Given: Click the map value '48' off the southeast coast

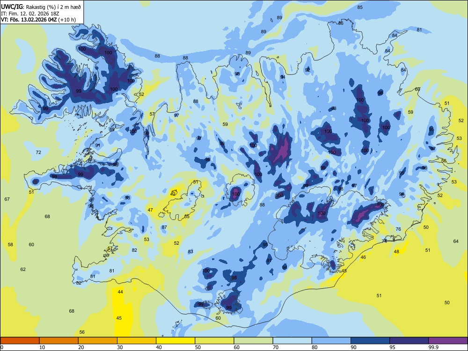Looking at the screenshot, I should click(x=396, y=252).
